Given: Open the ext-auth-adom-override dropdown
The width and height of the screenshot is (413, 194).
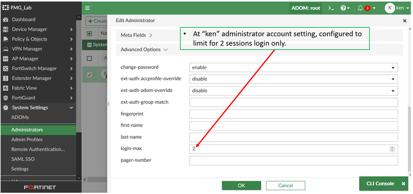Looking at the screenshot, I should click(293, 91).
